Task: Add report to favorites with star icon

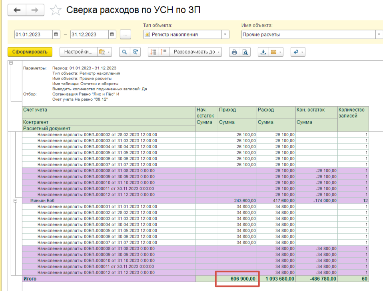Action: coord(55,10)
